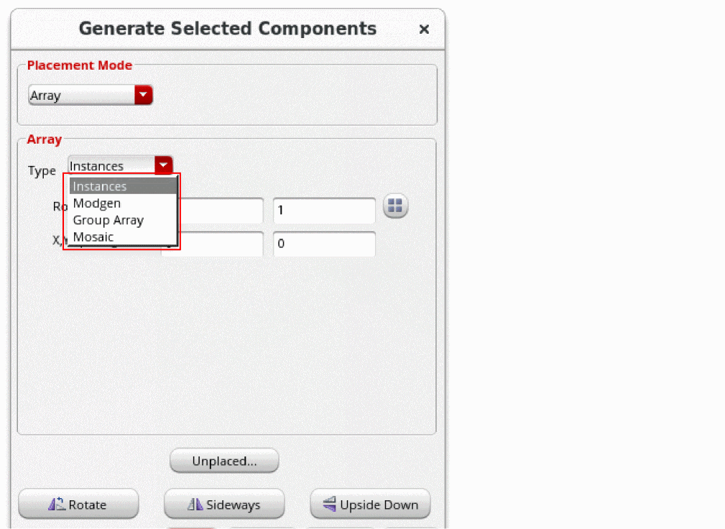Image resolution: width=725 pixels, height=529 pixels.
Task: Click the grid icon beside the columns field
Action: point(396,207)
